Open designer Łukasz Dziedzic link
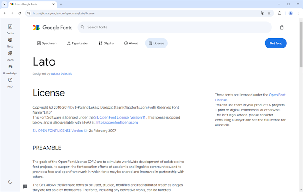This screenshot has height=192, width=303. pyautogui.click(x=61, y=73)
